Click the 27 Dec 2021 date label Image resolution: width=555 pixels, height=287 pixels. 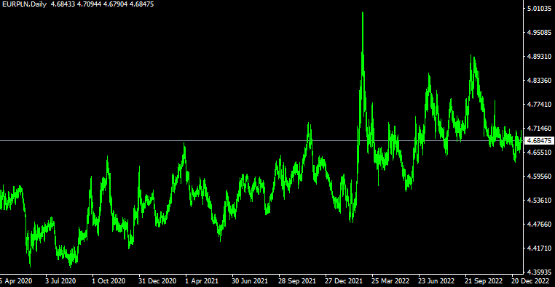click(x=344, y=281)
